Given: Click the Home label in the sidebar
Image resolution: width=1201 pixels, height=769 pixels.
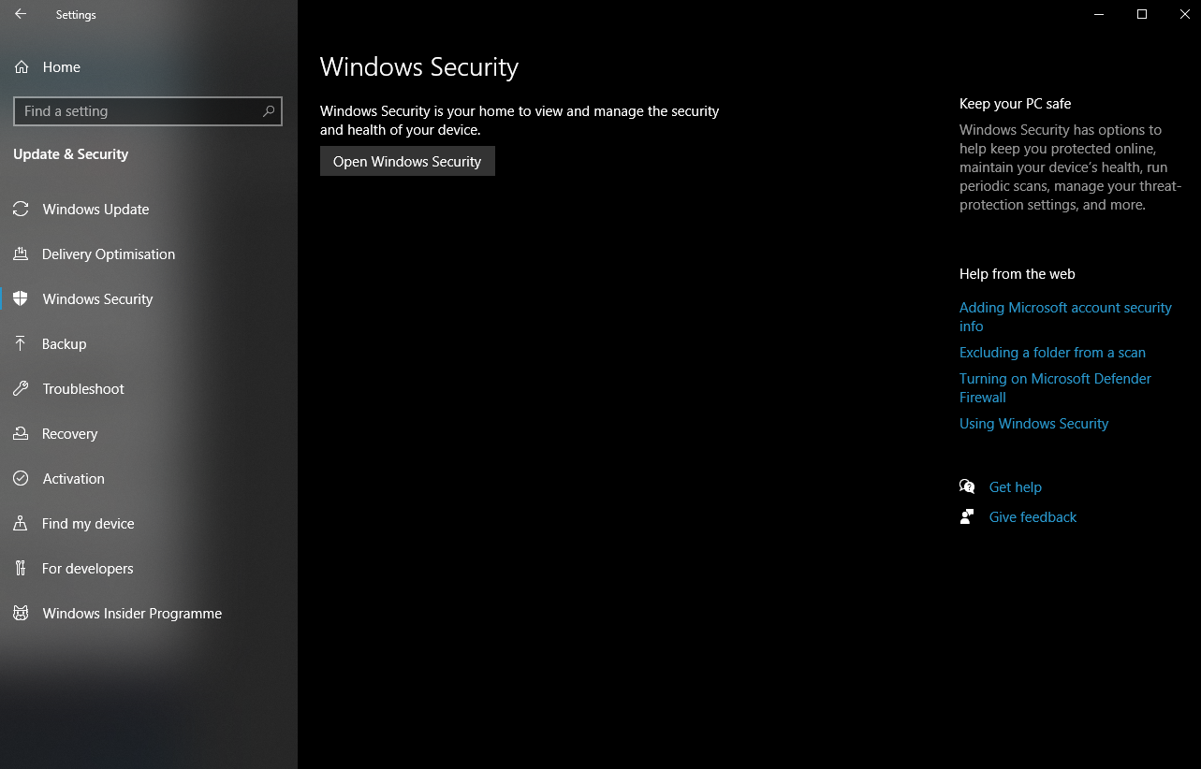Looking at the screenshot, I should click(x=61, y=67).
